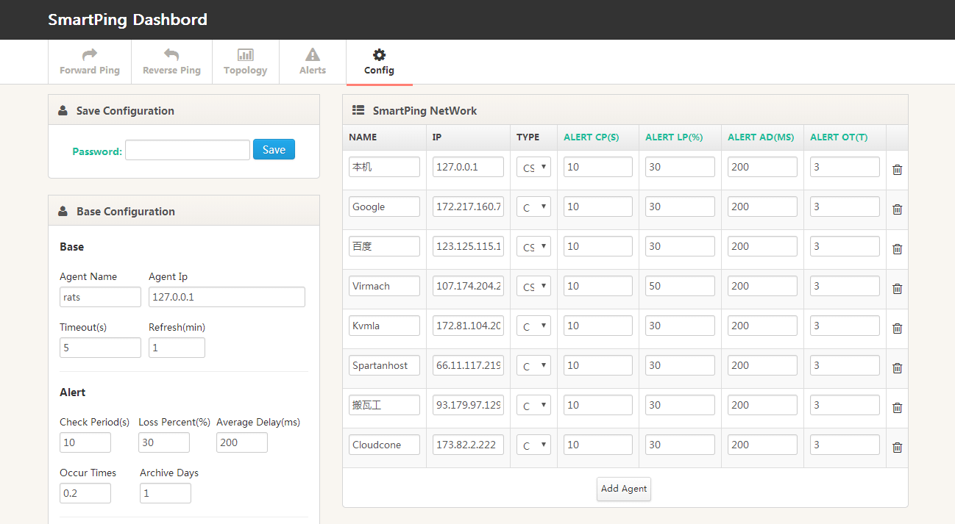Open TYPE dropdown for Google row

[533, 207]
